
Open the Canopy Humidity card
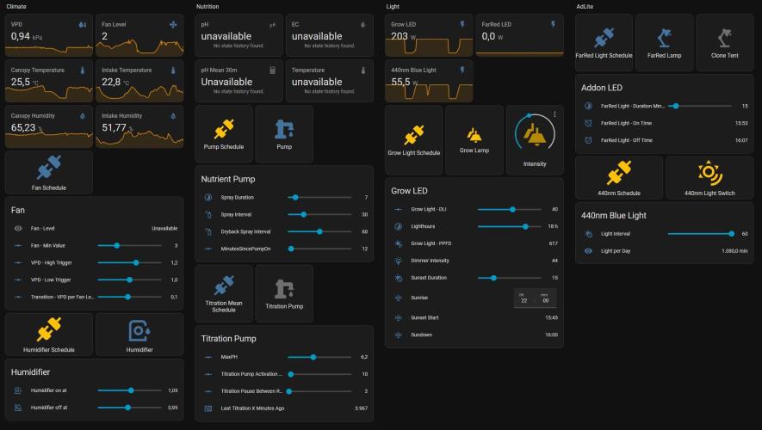(48, 126)
